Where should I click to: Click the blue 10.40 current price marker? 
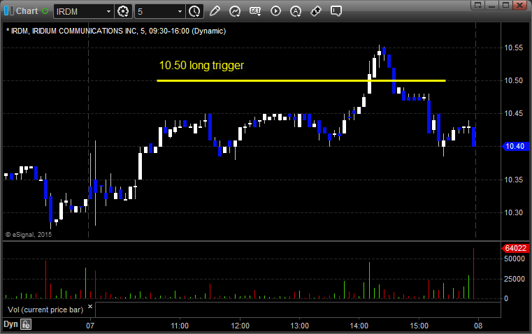pos(515,147)
